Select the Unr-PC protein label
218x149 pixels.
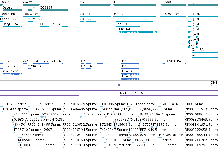click(126, 61)
